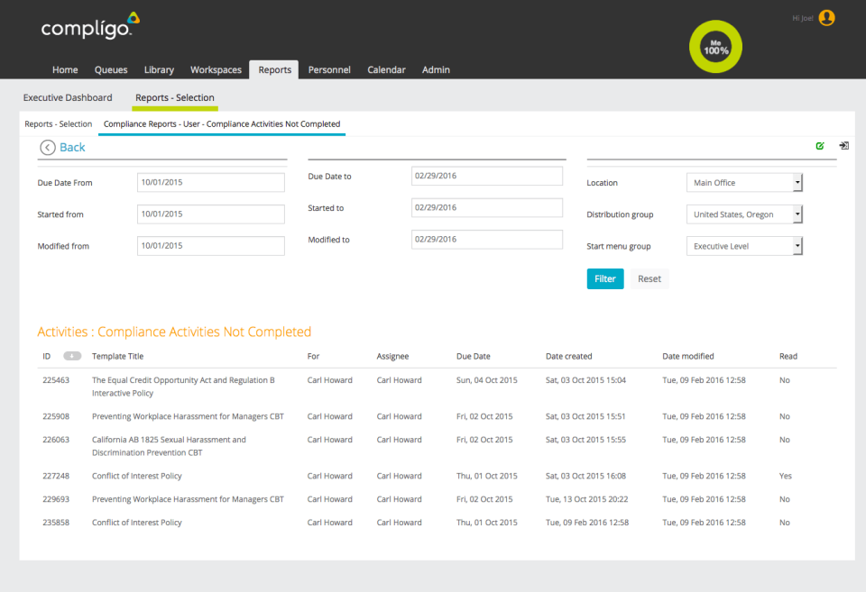
Task: Open the Queues menu tab
Action: [x=111, y=69]
